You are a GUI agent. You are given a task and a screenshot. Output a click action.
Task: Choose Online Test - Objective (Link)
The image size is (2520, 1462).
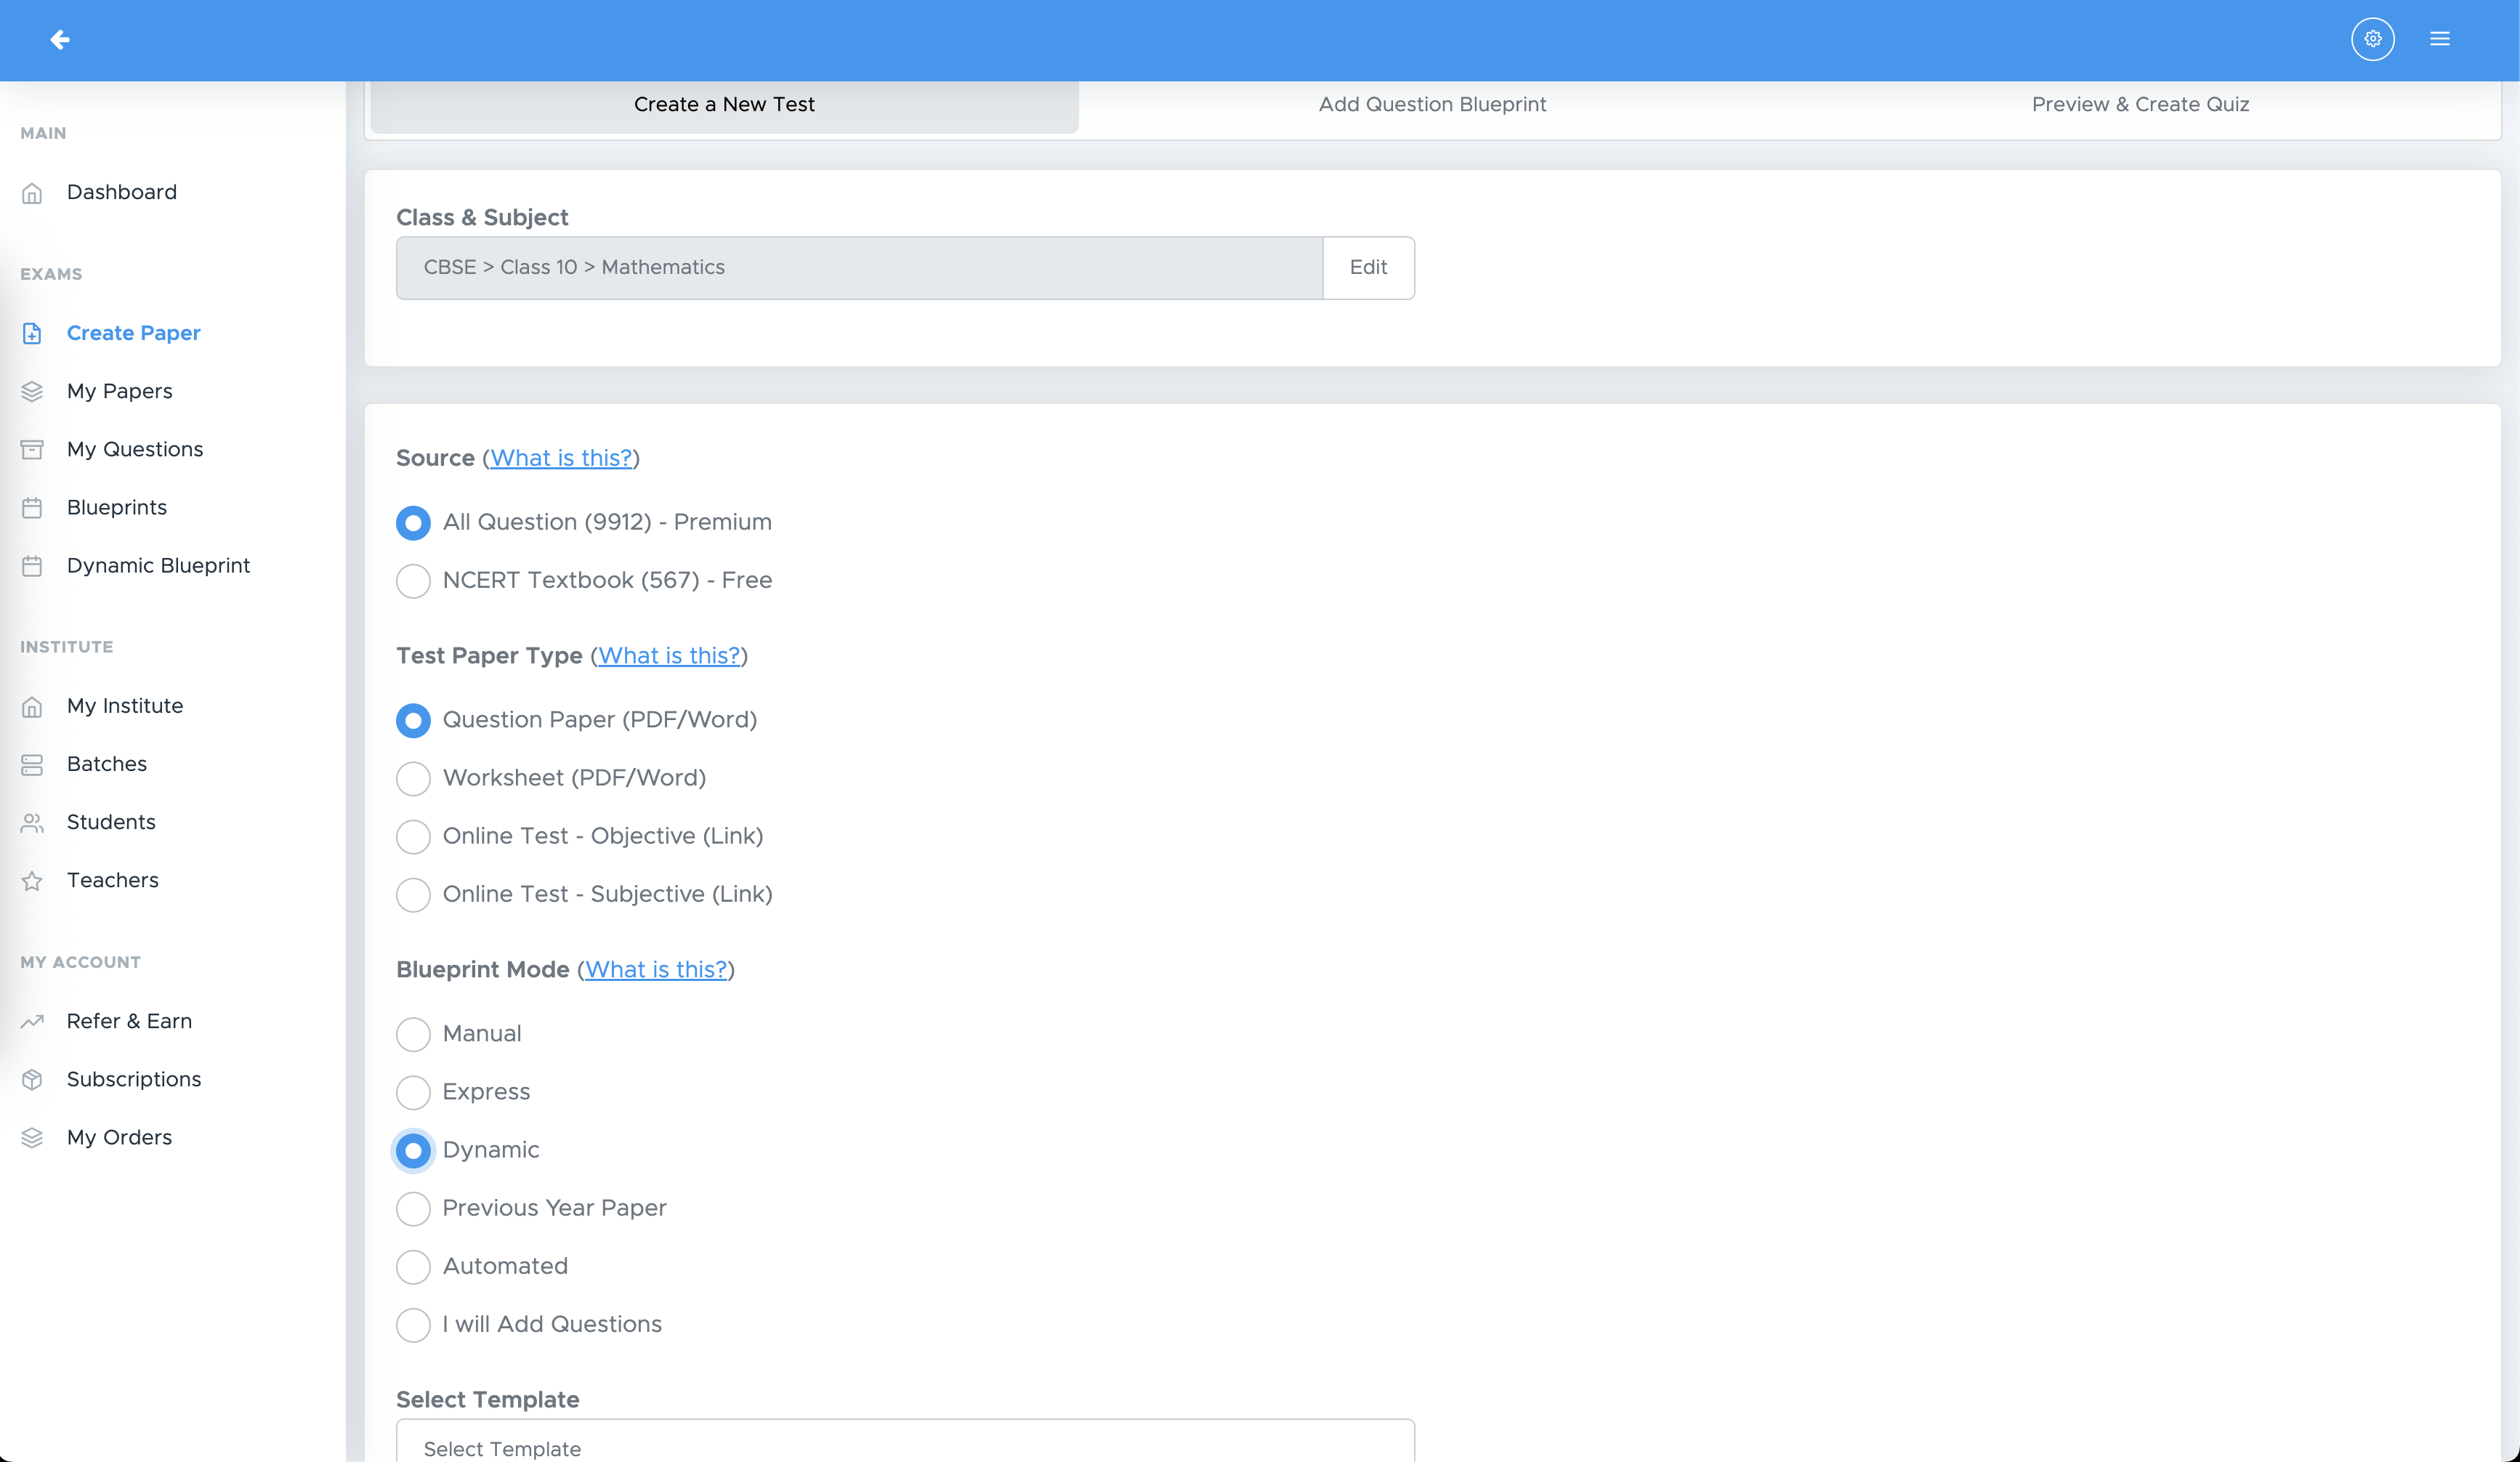pos(413,837)
